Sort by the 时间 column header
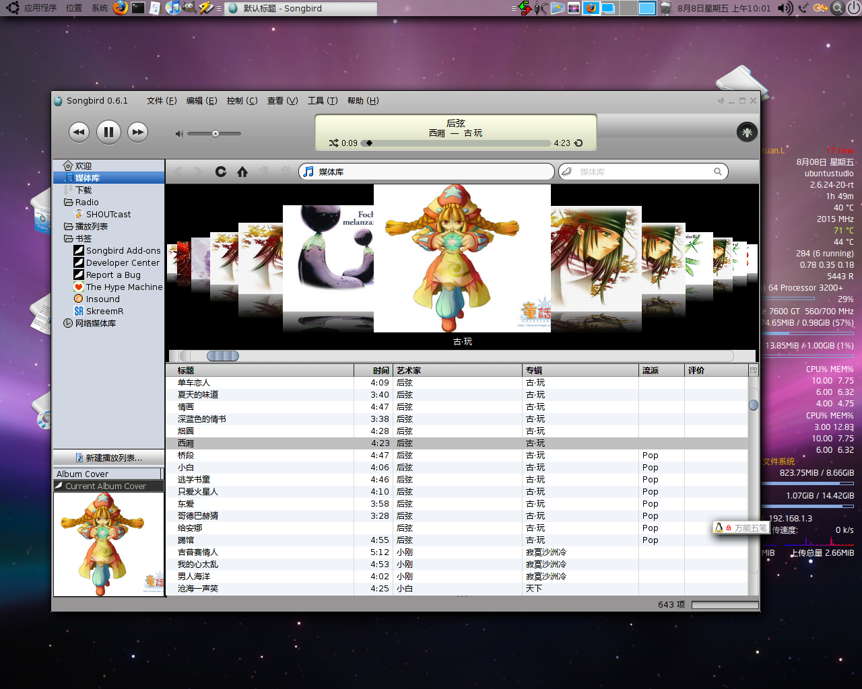Viewport: 862px width, 689px height. 374,371
